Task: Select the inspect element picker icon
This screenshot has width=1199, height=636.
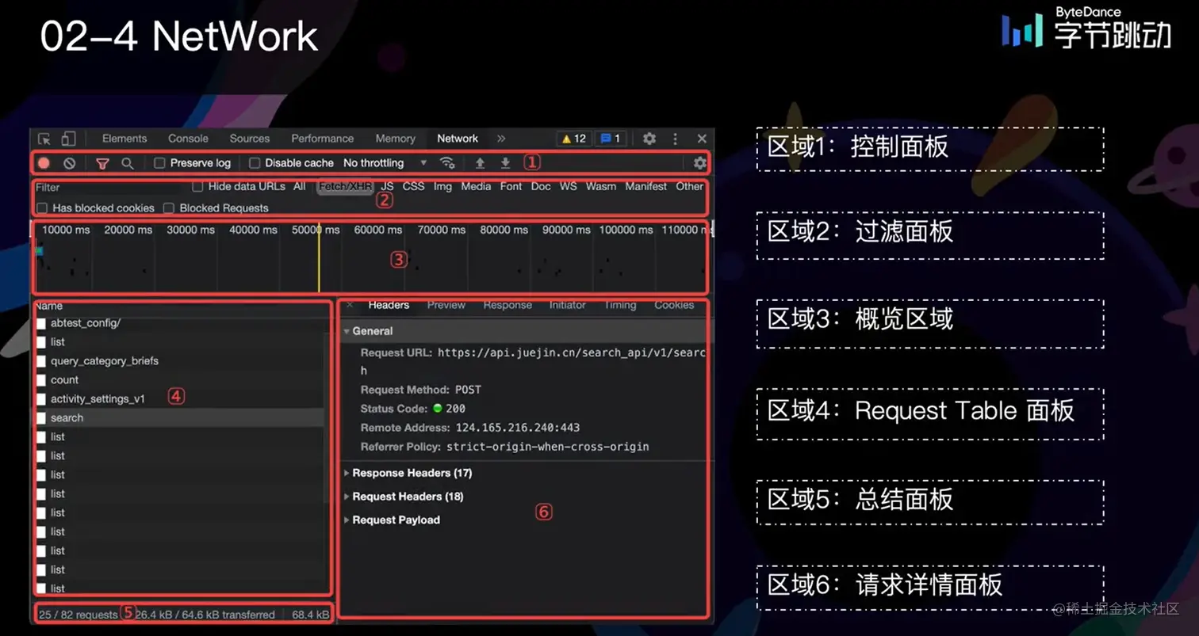Action: pyautogui.click(x=44, y=139)
